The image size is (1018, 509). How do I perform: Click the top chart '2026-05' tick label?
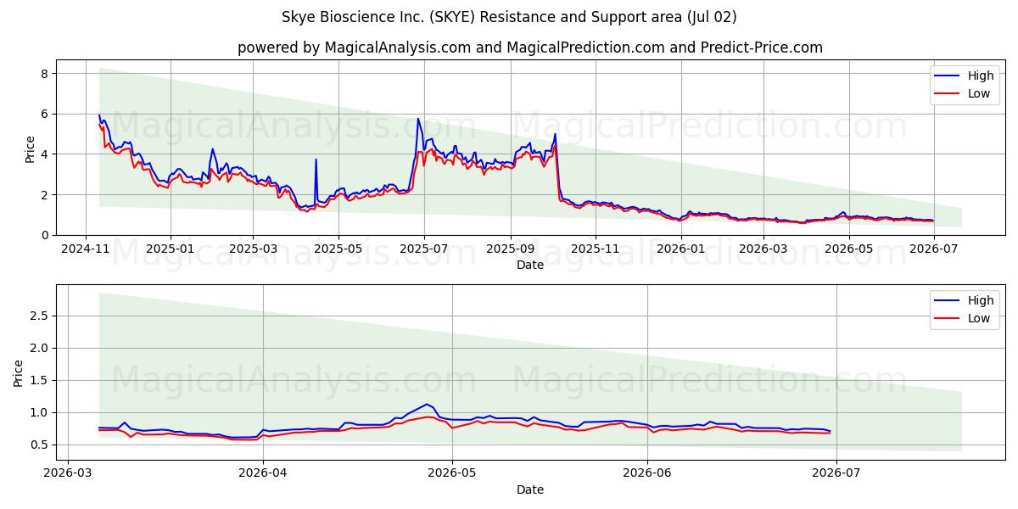click(x=850, y=249)
